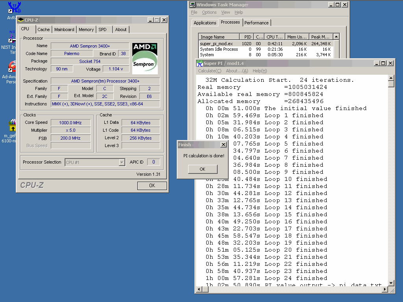
Task: Open the Options menu in Task Manager
Action: 209,12
